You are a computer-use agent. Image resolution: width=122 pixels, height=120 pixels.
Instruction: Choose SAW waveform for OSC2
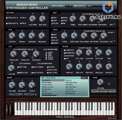[x=54, y=37]
